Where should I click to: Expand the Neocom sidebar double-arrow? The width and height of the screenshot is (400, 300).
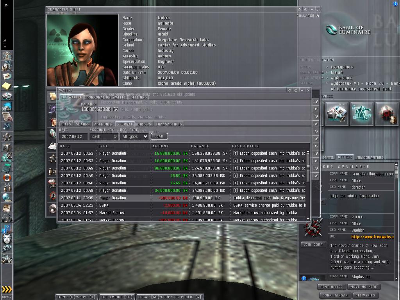coord(6,5)
